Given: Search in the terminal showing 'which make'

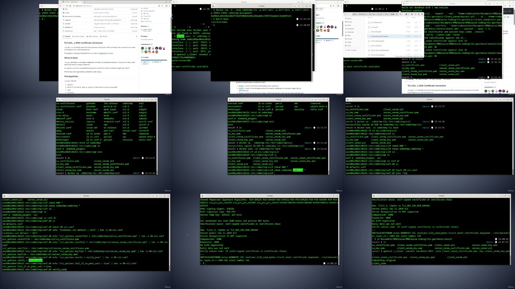Looking at the screenshot, I should (295, 6).
